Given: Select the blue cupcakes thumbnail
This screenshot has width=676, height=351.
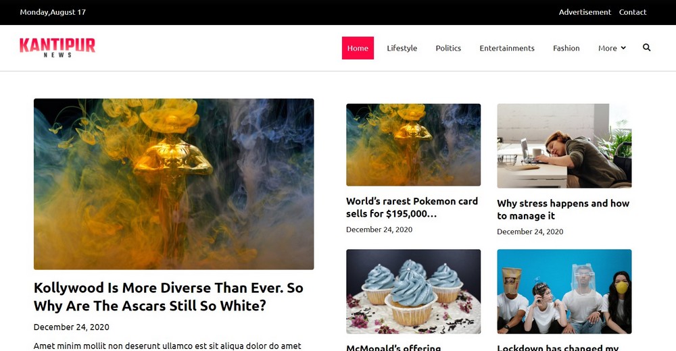Looking at the screenshot, I should [x=413, y=291].
